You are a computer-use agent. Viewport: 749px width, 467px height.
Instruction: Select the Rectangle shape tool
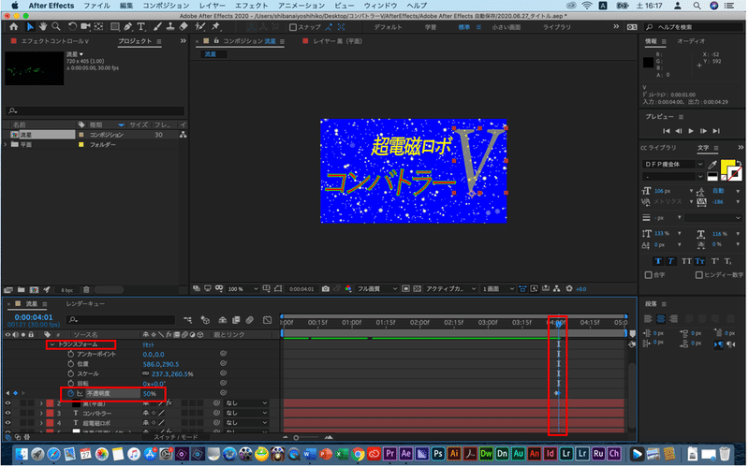point(114,27)
